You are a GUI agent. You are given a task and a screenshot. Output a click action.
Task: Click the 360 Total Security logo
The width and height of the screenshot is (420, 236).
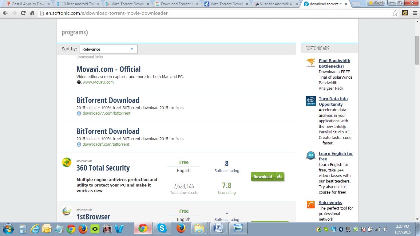(67, 162)
